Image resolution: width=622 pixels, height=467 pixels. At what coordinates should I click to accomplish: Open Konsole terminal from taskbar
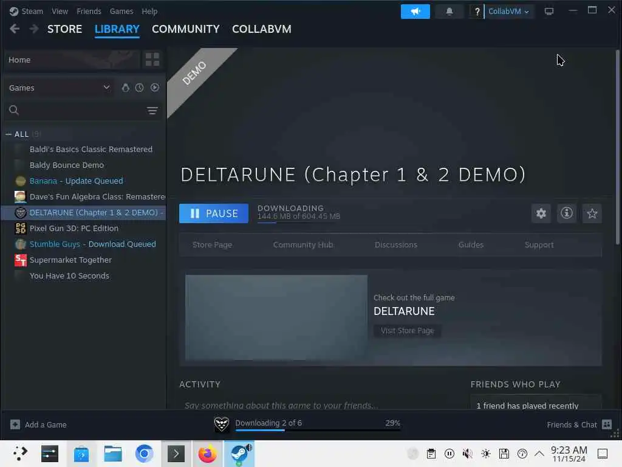176,454
